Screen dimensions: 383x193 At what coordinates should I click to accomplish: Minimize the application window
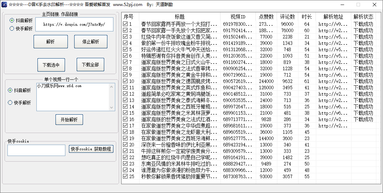(x=342, y=5)
